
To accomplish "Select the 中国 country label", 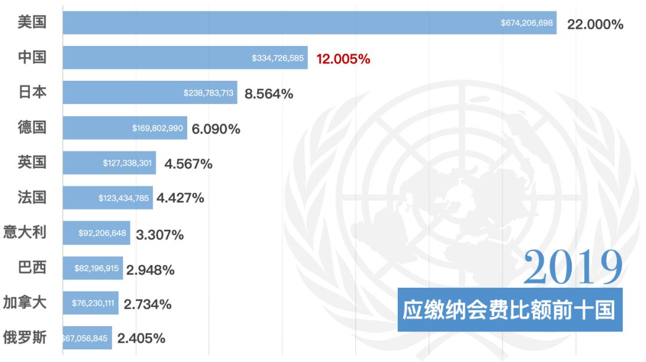I will tap(32, 58).
